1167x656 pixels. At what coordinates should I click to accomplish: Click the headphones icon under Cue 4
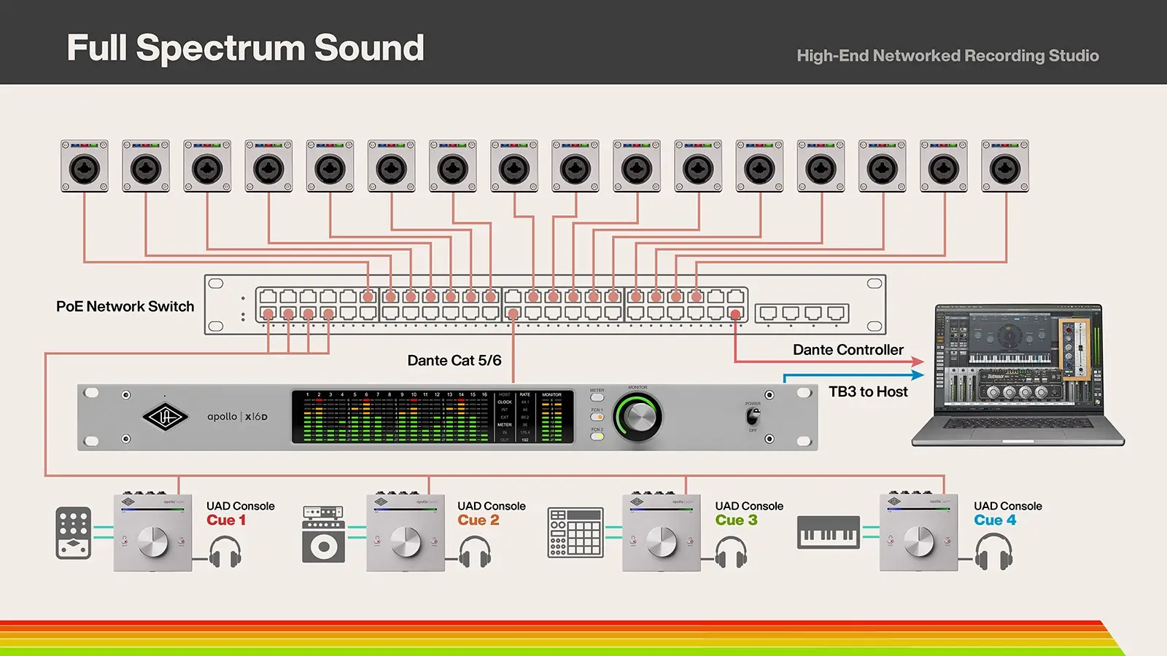tap(993, 552)
